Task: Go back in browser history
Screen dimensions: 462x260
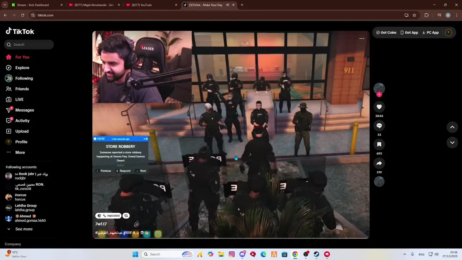Action: click(x=5, y=15)
